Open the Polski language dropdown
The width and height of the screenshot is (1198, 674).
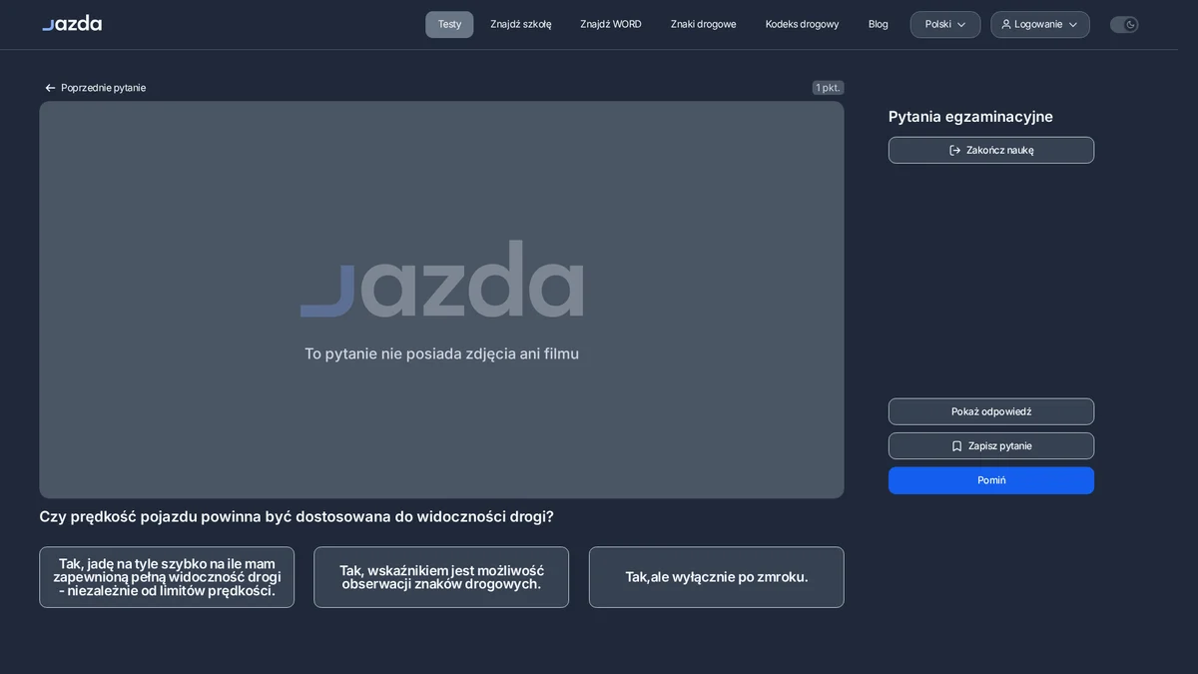[945, 24]
